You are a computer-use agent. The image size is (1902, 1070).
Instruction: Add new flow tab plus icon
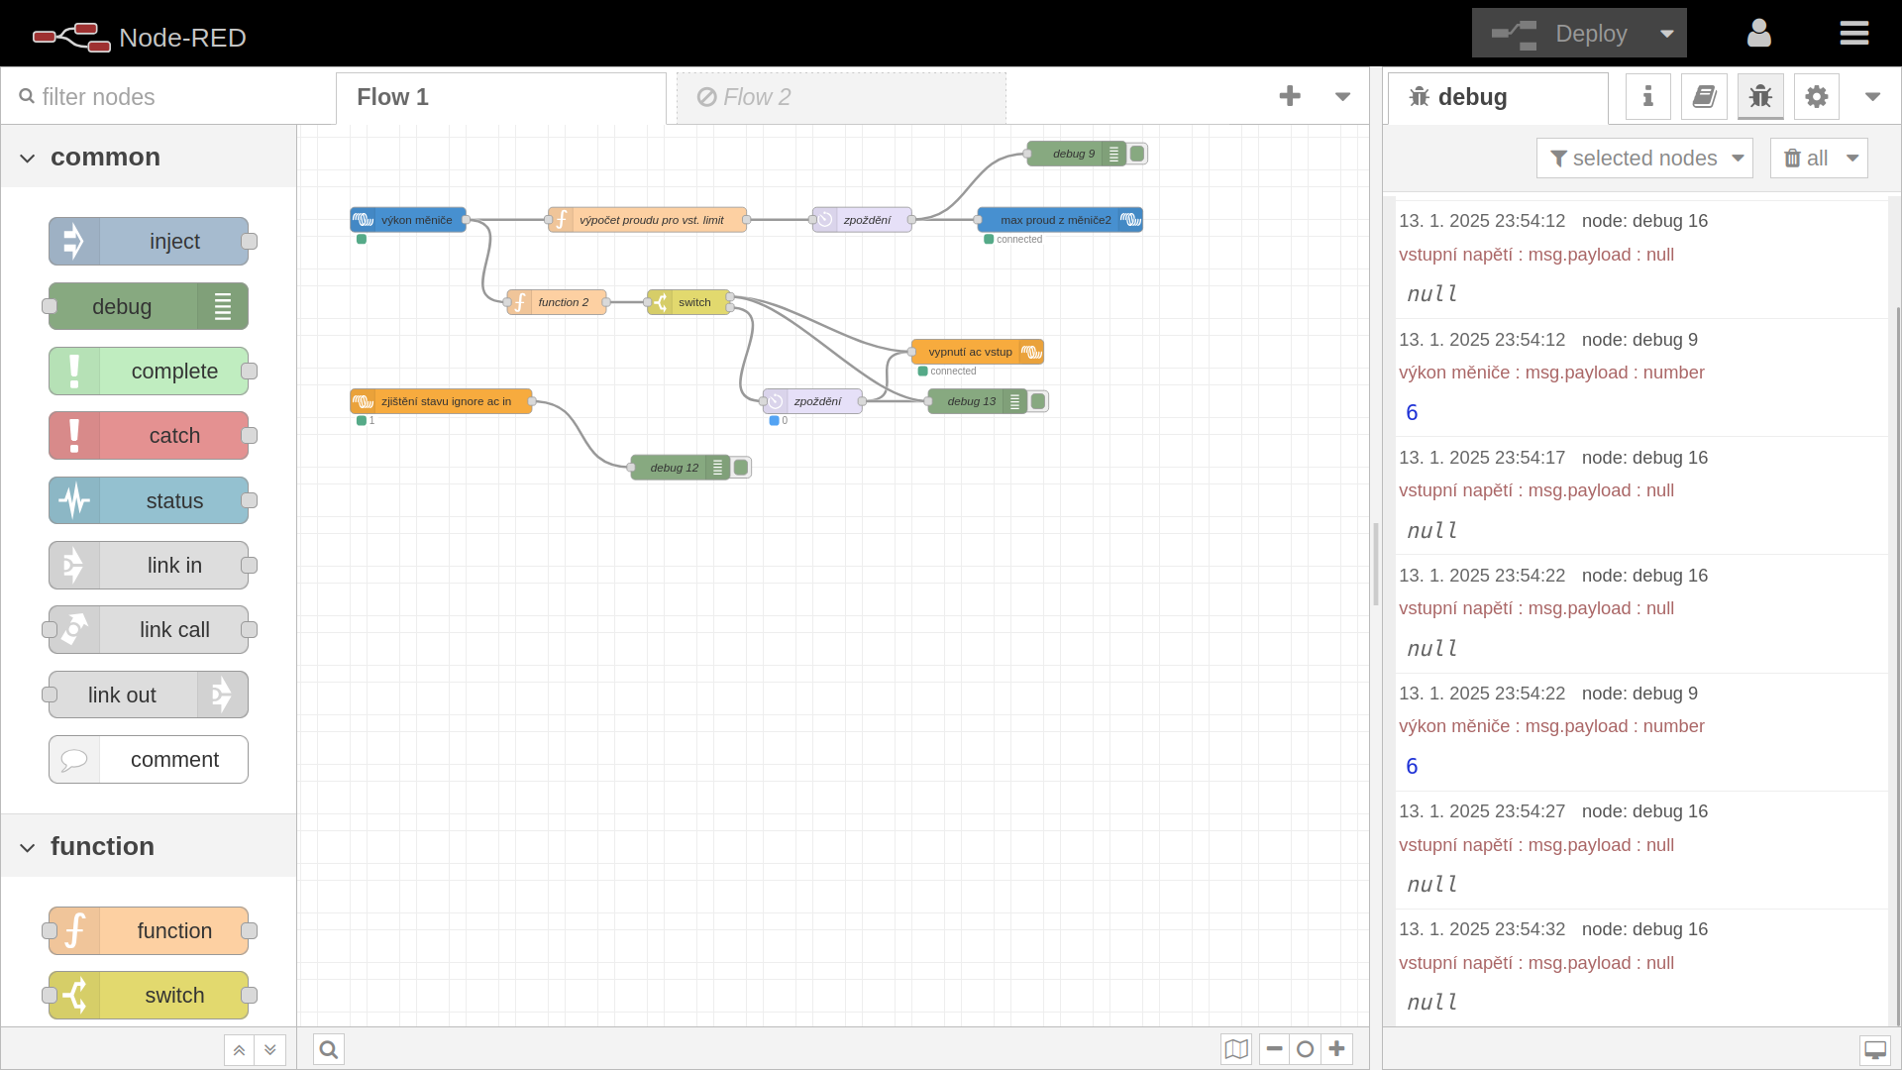[1289, 96]
